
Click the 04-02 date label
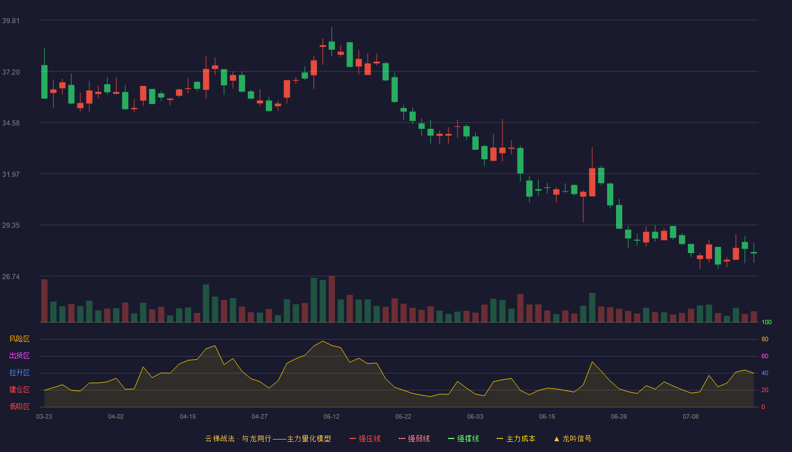116,416
